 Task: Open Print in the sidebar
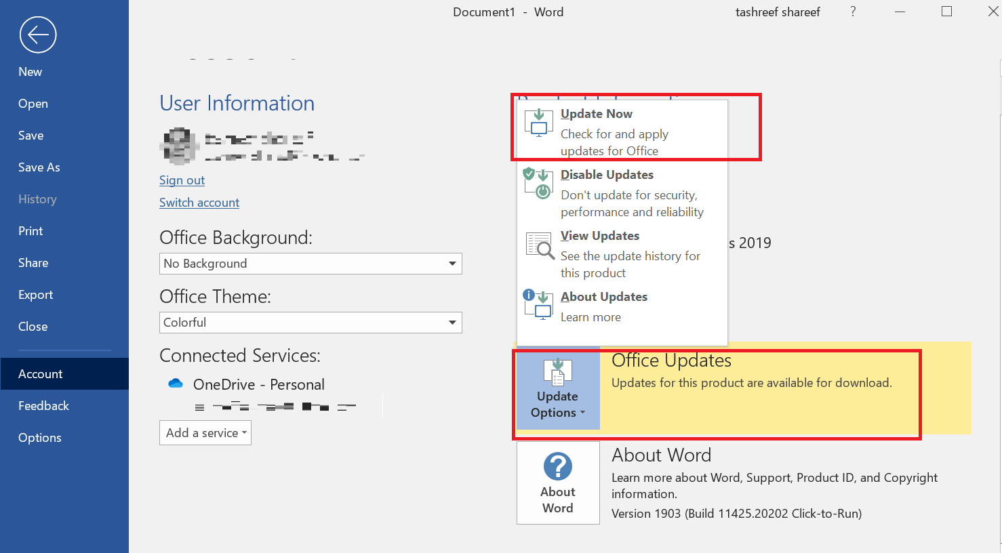pyautogui.click(x=64, y=231)
